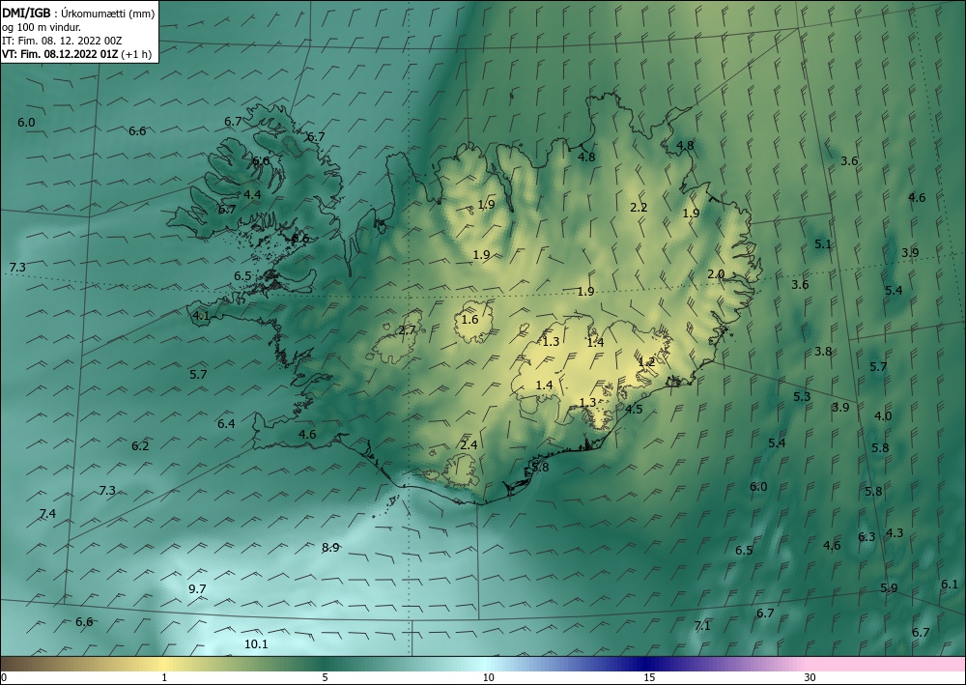Click the 4.4 value in the Westfjords
The height and width of the screenshot is (685, 966).
pyautogui.click(x=252, y=194)
